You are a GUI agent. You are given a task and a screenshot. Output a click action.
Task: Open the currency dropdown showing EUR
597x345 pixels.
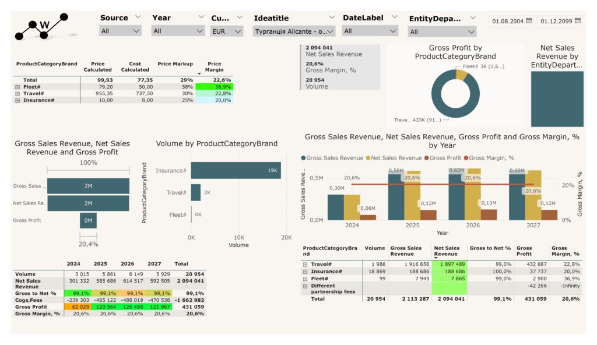click(227, 31)
